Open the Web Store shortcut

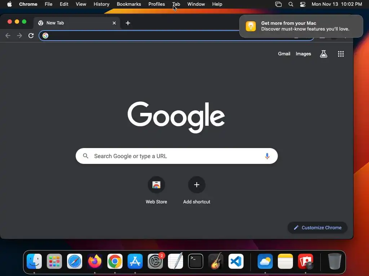tap(156, 185)
